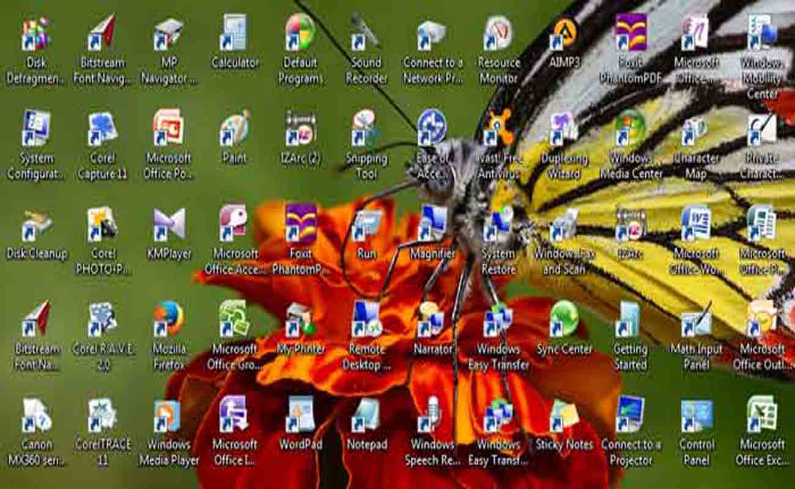This screenshot has width=795, height=489.
Task: Open Character Map shortcut
Action: [696, 130]
